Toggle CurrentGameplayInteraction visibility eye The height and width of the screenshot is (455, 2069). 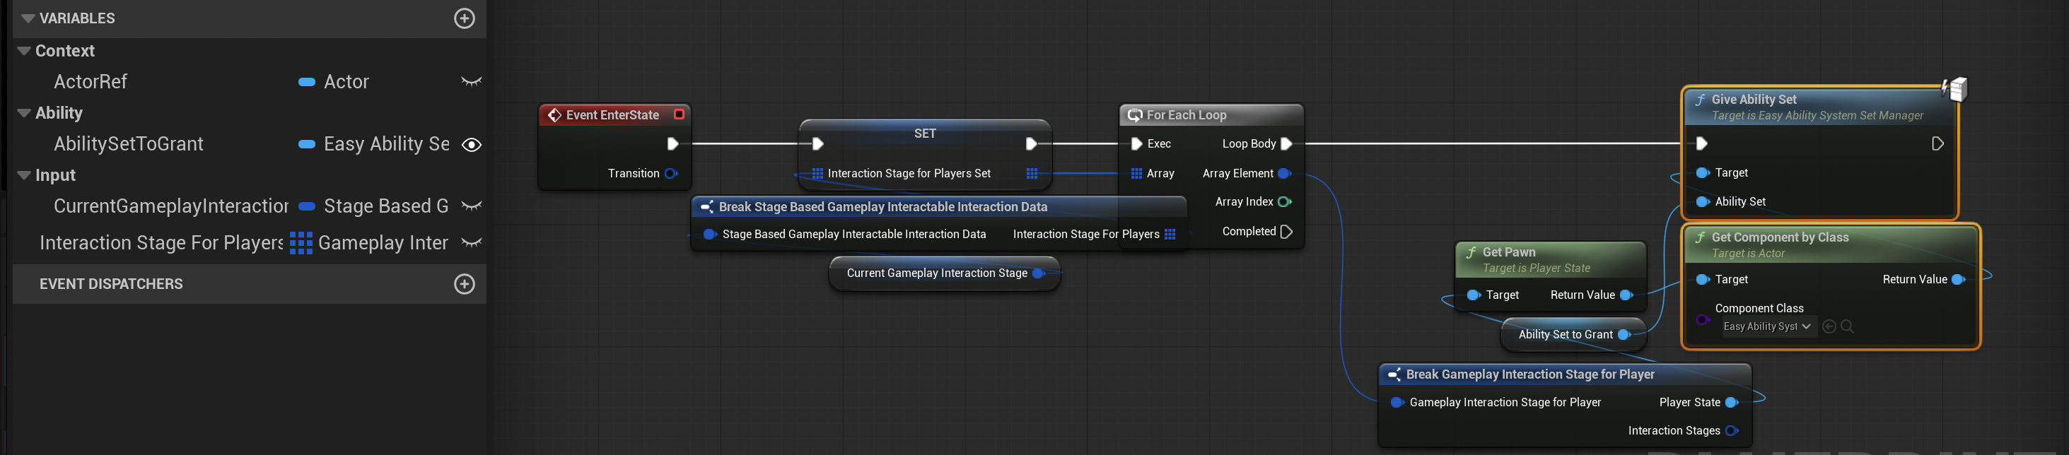tap(472, 206)
